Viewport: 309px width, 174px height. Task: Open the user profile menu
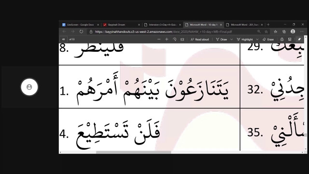click(x=293, y=31)
